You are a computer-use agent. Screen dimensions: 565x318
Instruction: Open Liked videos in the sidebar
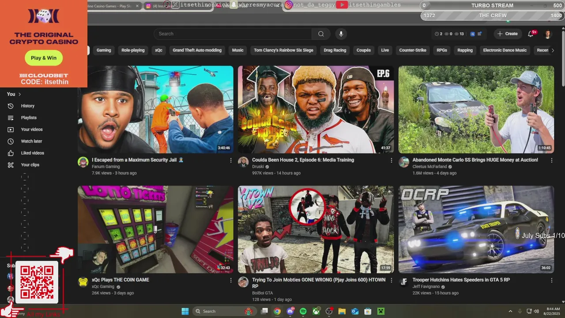coord(32,153)
